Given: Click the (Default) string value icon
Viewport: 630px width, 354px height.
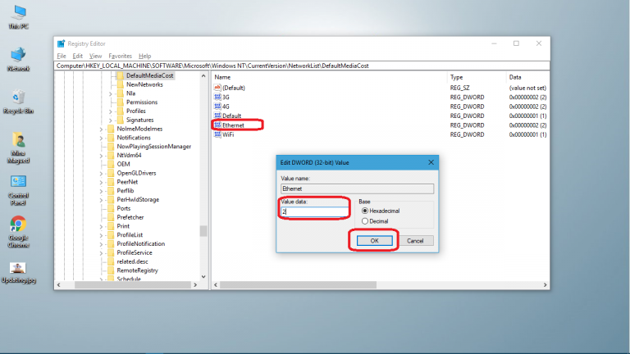Looking at the screenshot, I should pyautogui.click(x=217, y=88).
